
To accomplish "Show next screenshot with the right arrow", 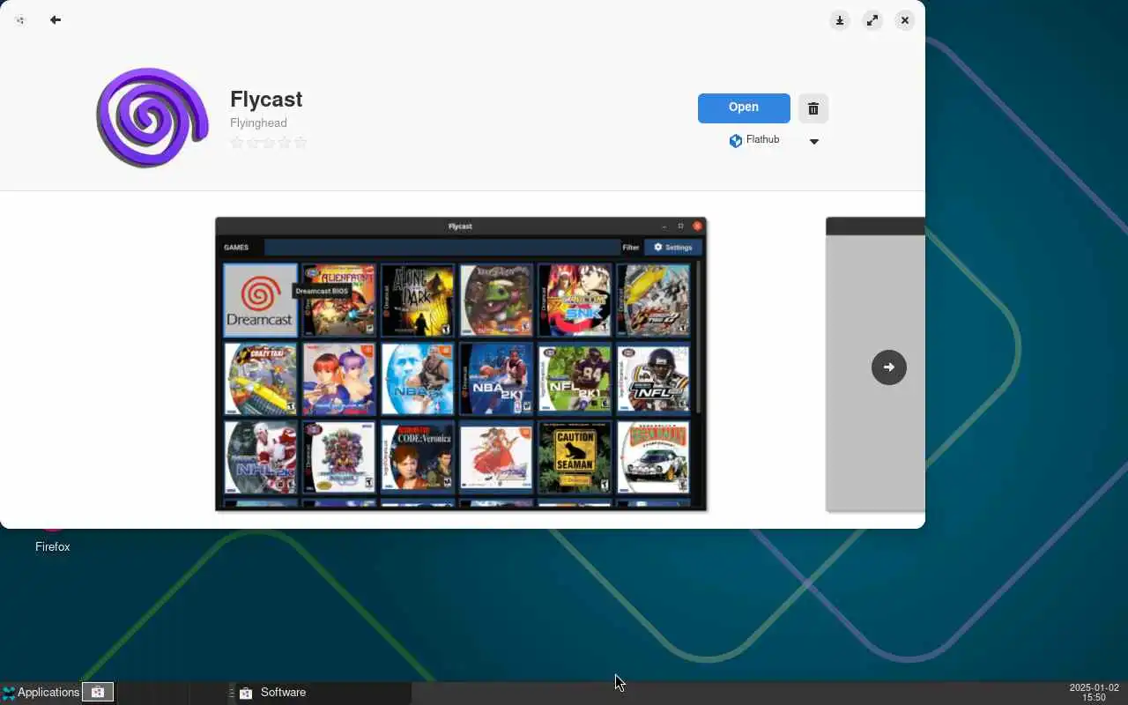I will pyautogui.click(x=888, y=367).
